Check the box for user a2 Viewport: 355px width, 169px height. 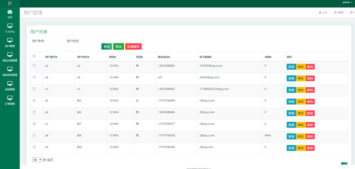click(34, 66)
